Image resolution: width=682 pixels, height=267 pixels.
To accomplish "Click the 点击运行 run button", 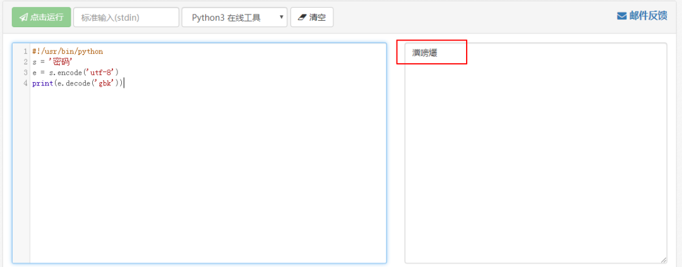I will pyautogui.click(x=41, y=17).
